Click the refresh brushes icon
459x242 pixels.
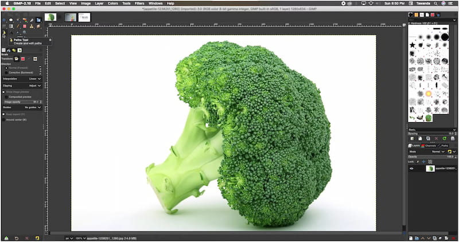[x=445, y=138]
